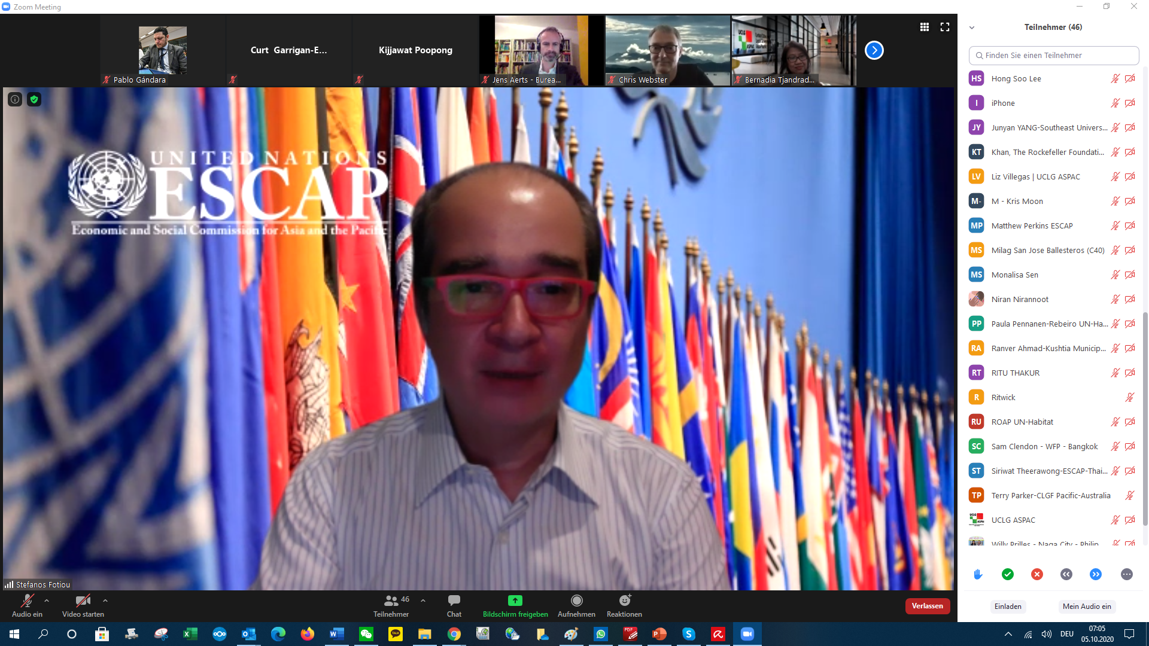
Task: Toggle mute icon for Hong Soo Lee
Action: (1115, 78)
